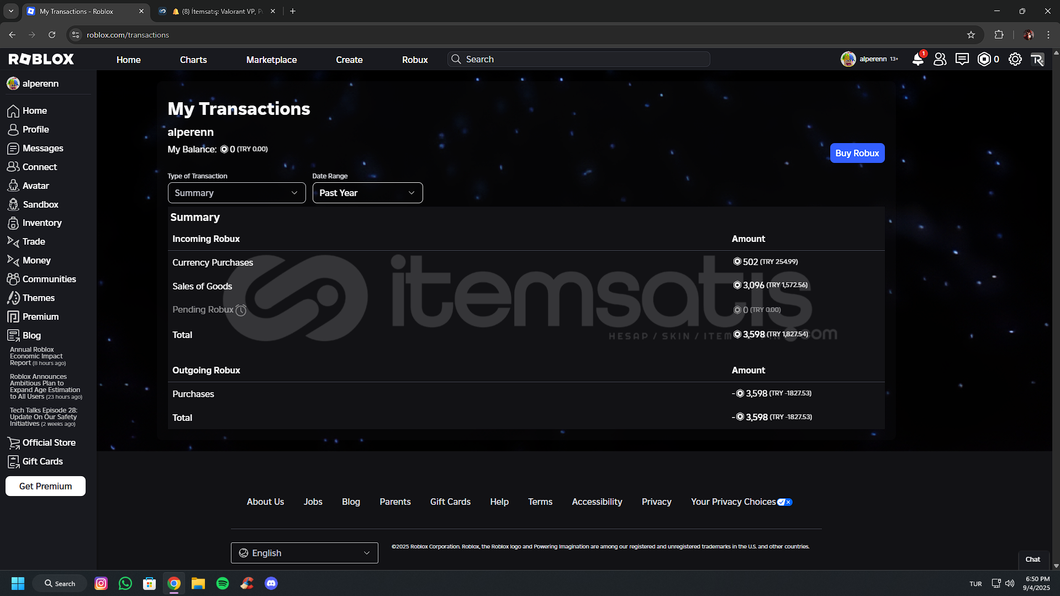Open Robux in top navigation
This screenshot has width=1060, height=596.
415,60
